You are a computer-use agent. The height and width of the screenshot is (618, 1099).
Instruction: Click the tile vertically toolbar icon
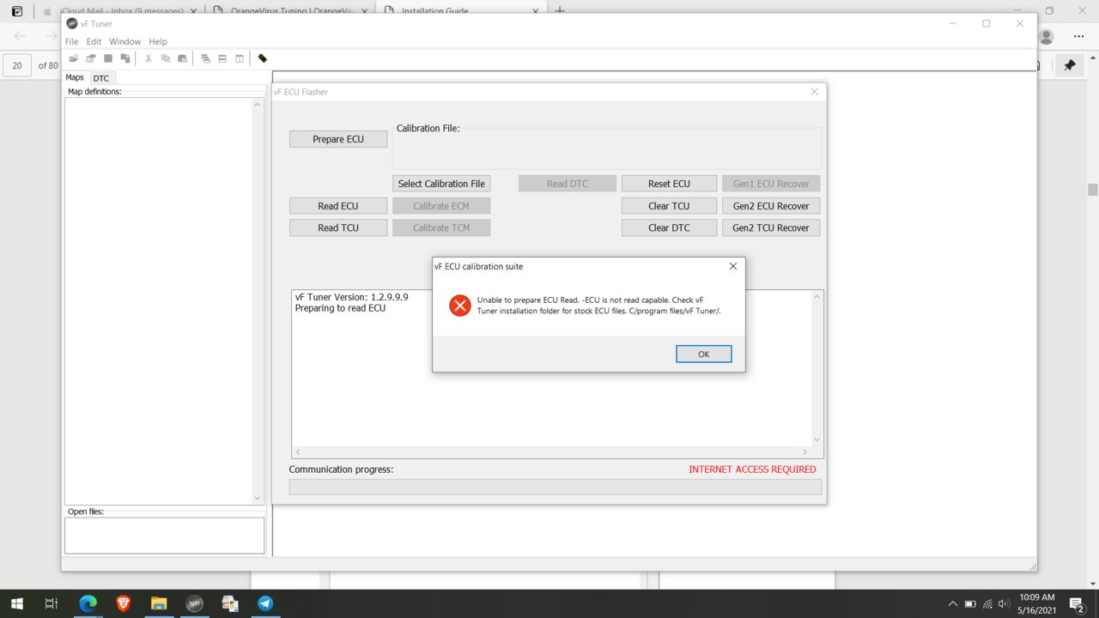pyautogui.click(x=240, y=58)
